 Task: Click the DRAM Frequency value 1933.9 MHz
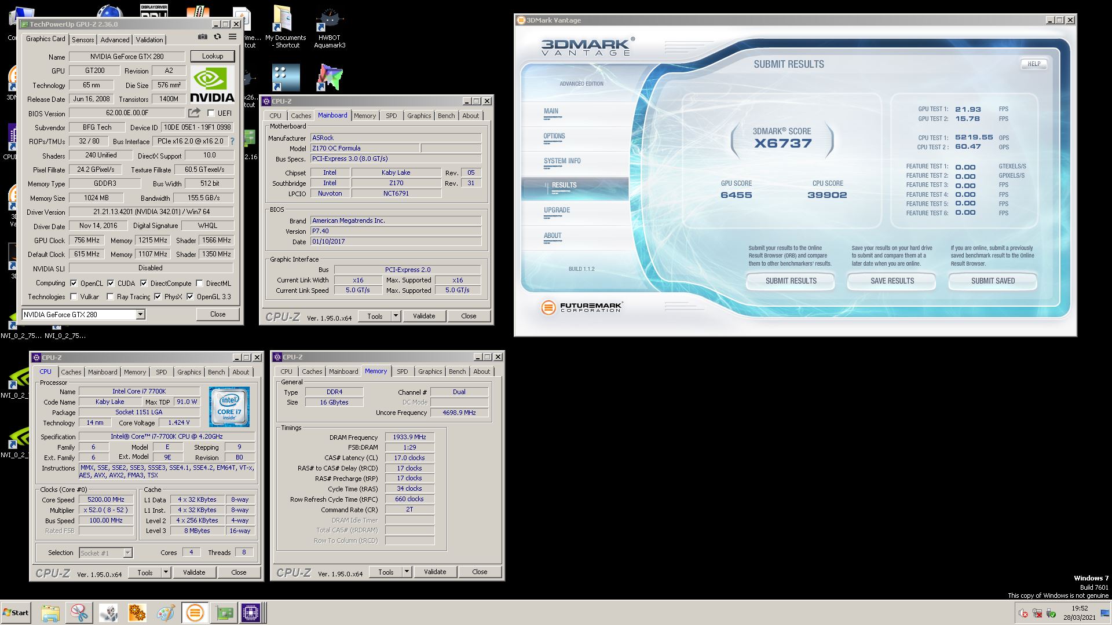pyautogui.click(x=409, y=437)
